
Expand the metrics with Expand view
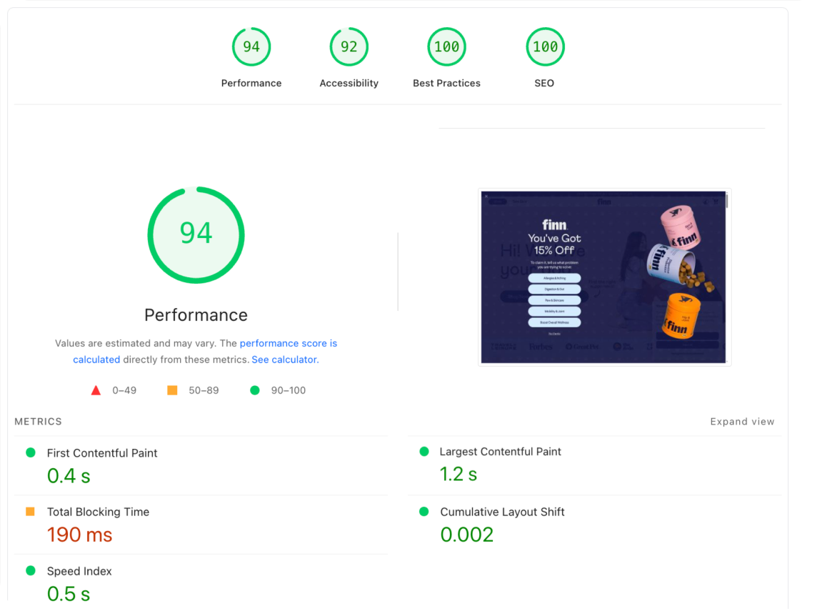tap(742, 422)
